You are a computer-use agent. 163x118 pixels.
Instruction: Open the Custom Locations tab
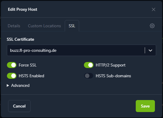44,26
